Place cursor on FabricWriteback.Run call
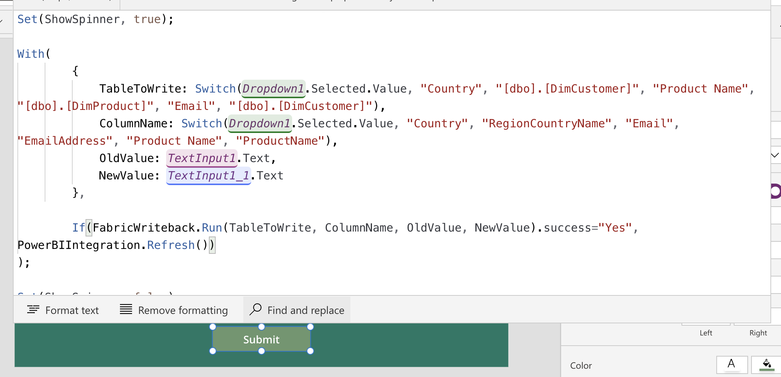The image size is (781, 377). 157,228
